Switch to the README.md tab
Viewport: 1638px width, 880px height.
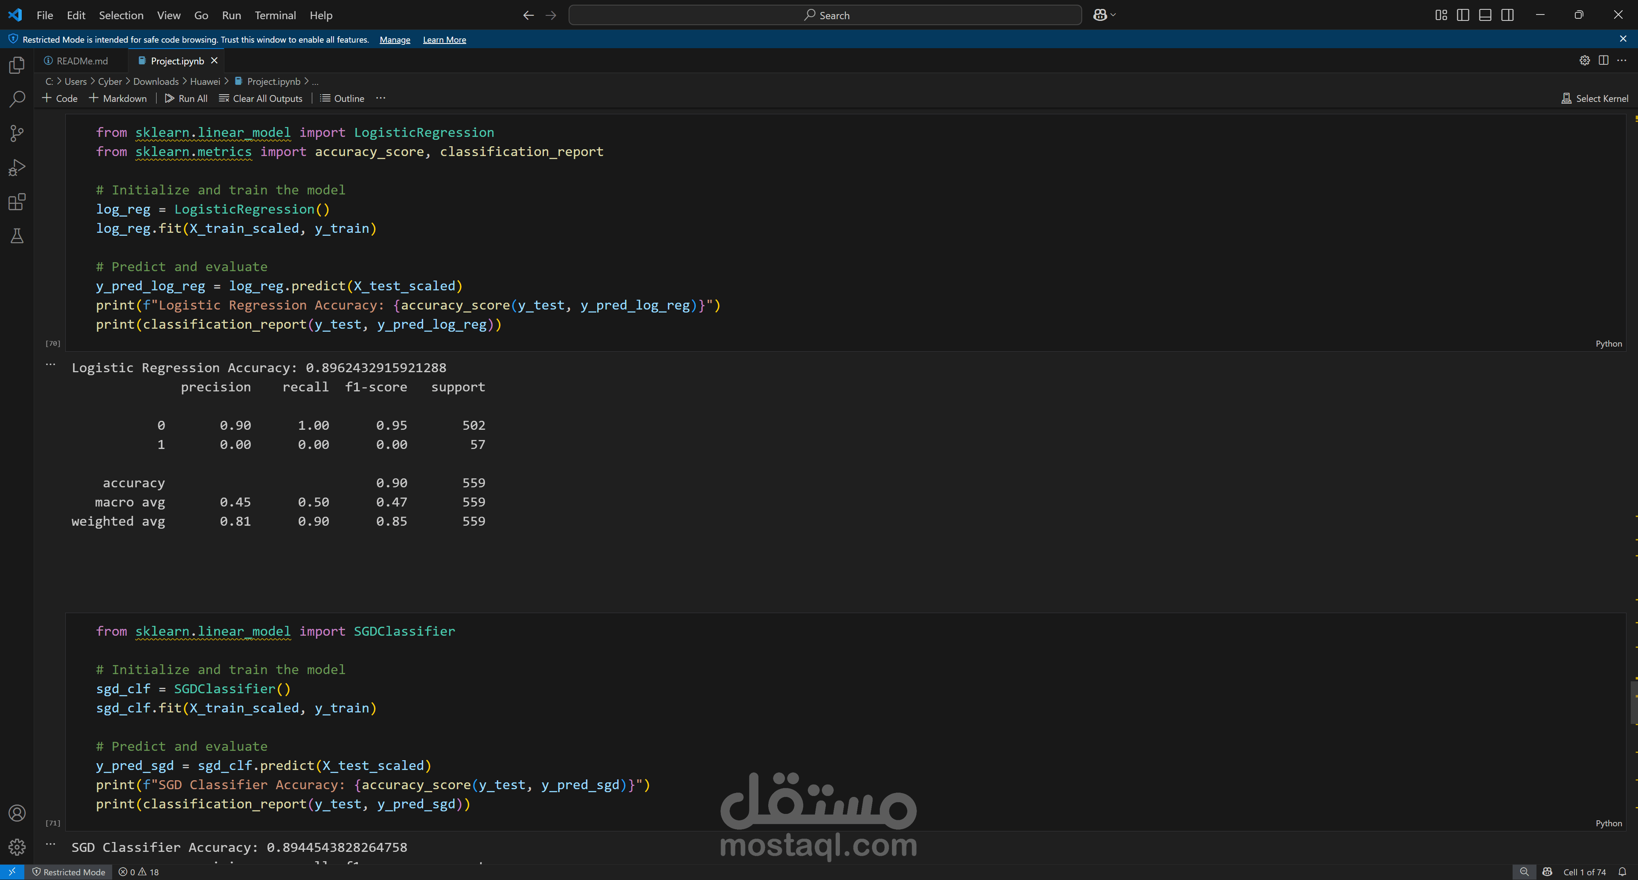click(81, 61)
